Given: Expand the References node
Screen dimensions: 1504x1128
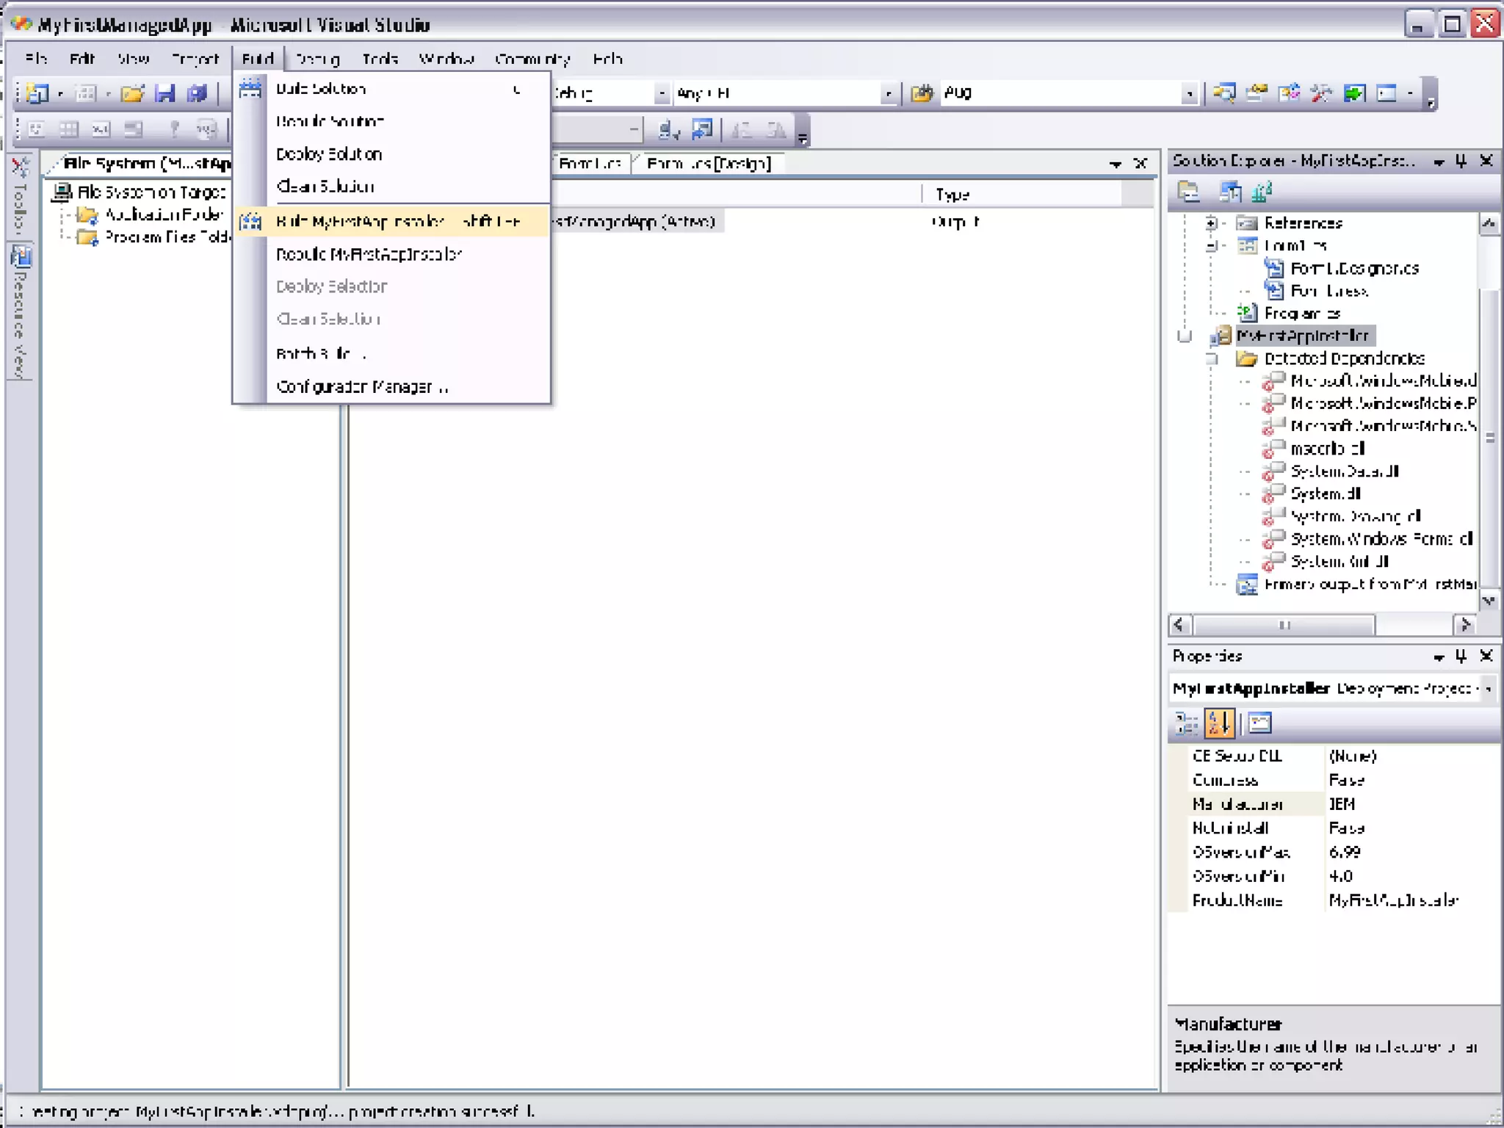Looking at the screenshot, I should [x=1211, y=223].
